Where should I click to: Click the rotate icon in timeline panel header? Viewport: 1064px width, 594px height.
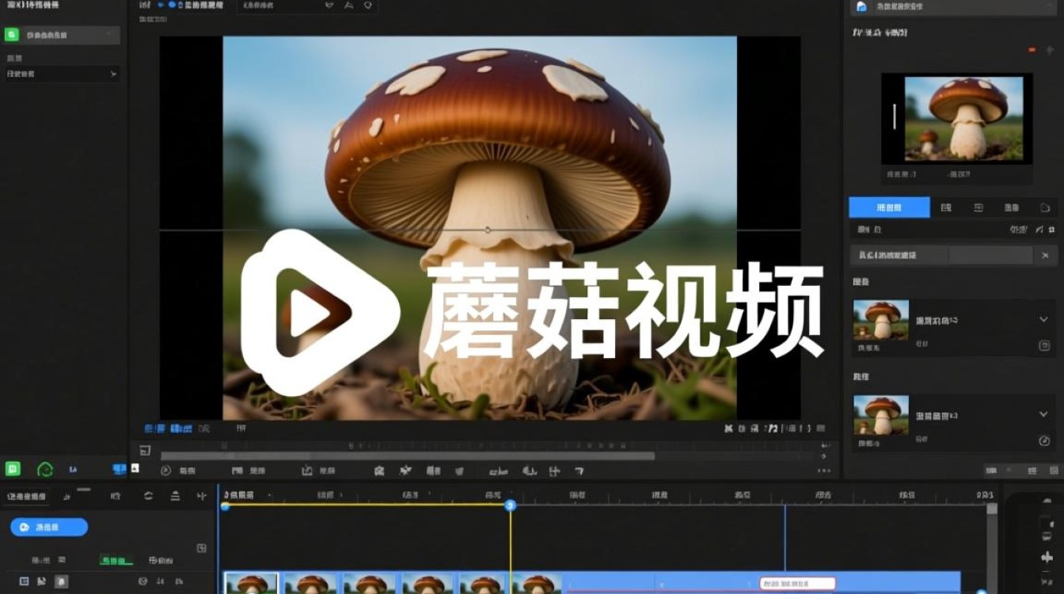(x=148, y=496)
